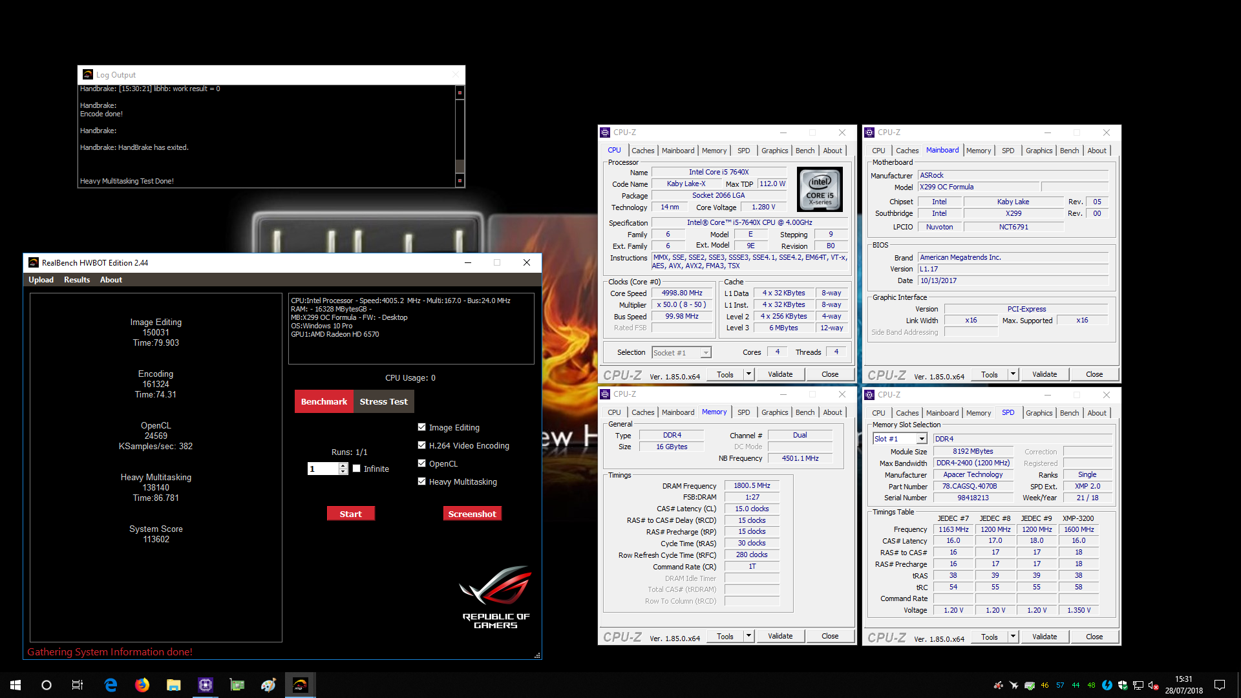Click the green 44 temperature tray icon
The image size is (1241, 698).
click(1076, 685)
